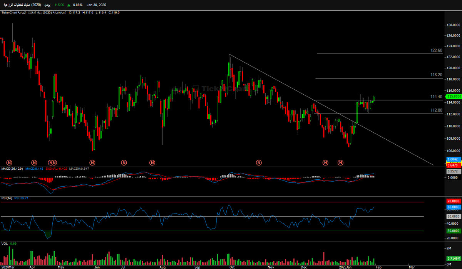Click the 128.0000 price axis label
The width and height of the screenshot is (462, 269).
454,25
